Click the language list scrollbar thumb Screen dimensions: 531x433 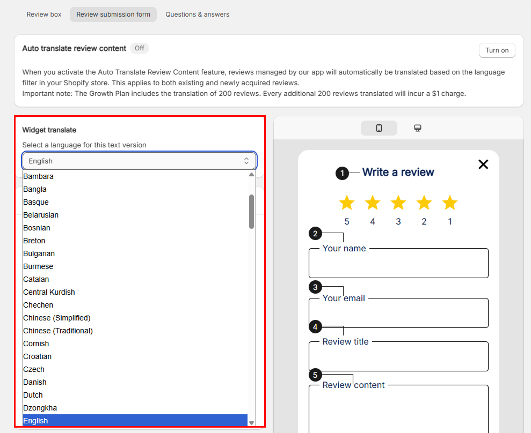point(251,212)
